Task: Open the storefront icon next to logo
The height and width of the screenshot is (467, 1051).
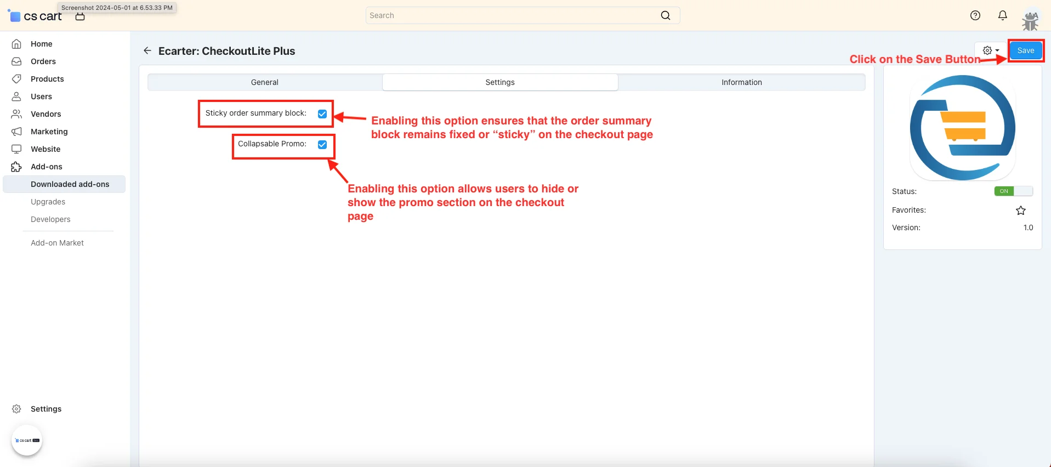Action: coord(80,17)
